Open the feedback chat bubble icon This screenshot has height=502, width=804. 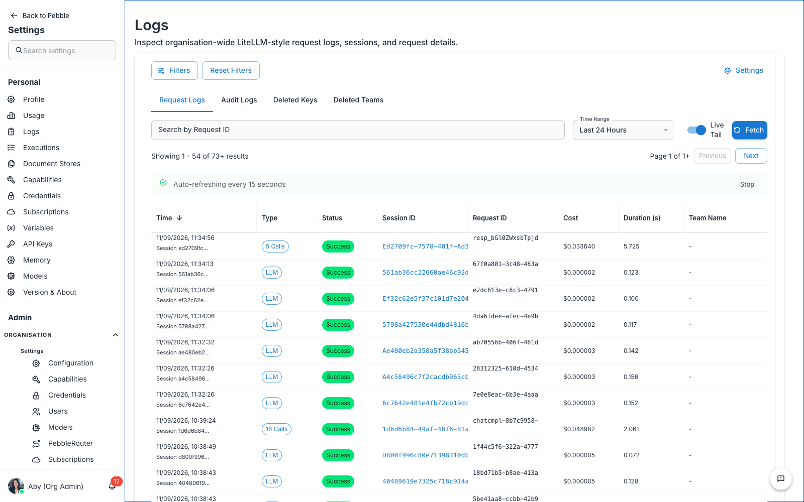(781, 479)
